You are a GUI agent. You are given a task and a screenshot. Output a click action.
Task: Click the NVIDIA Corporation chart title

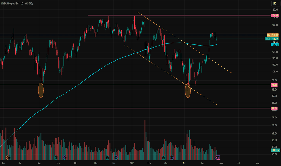17,3
